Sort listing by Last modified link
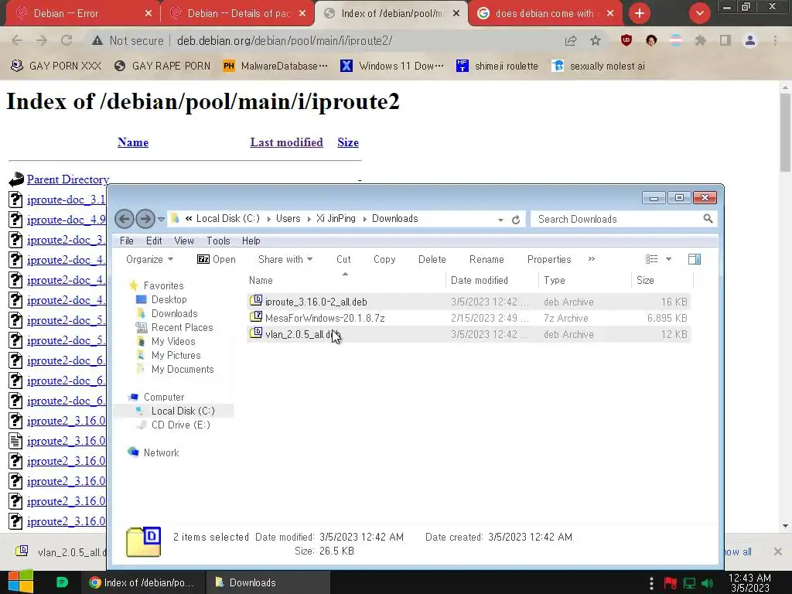 286,142
